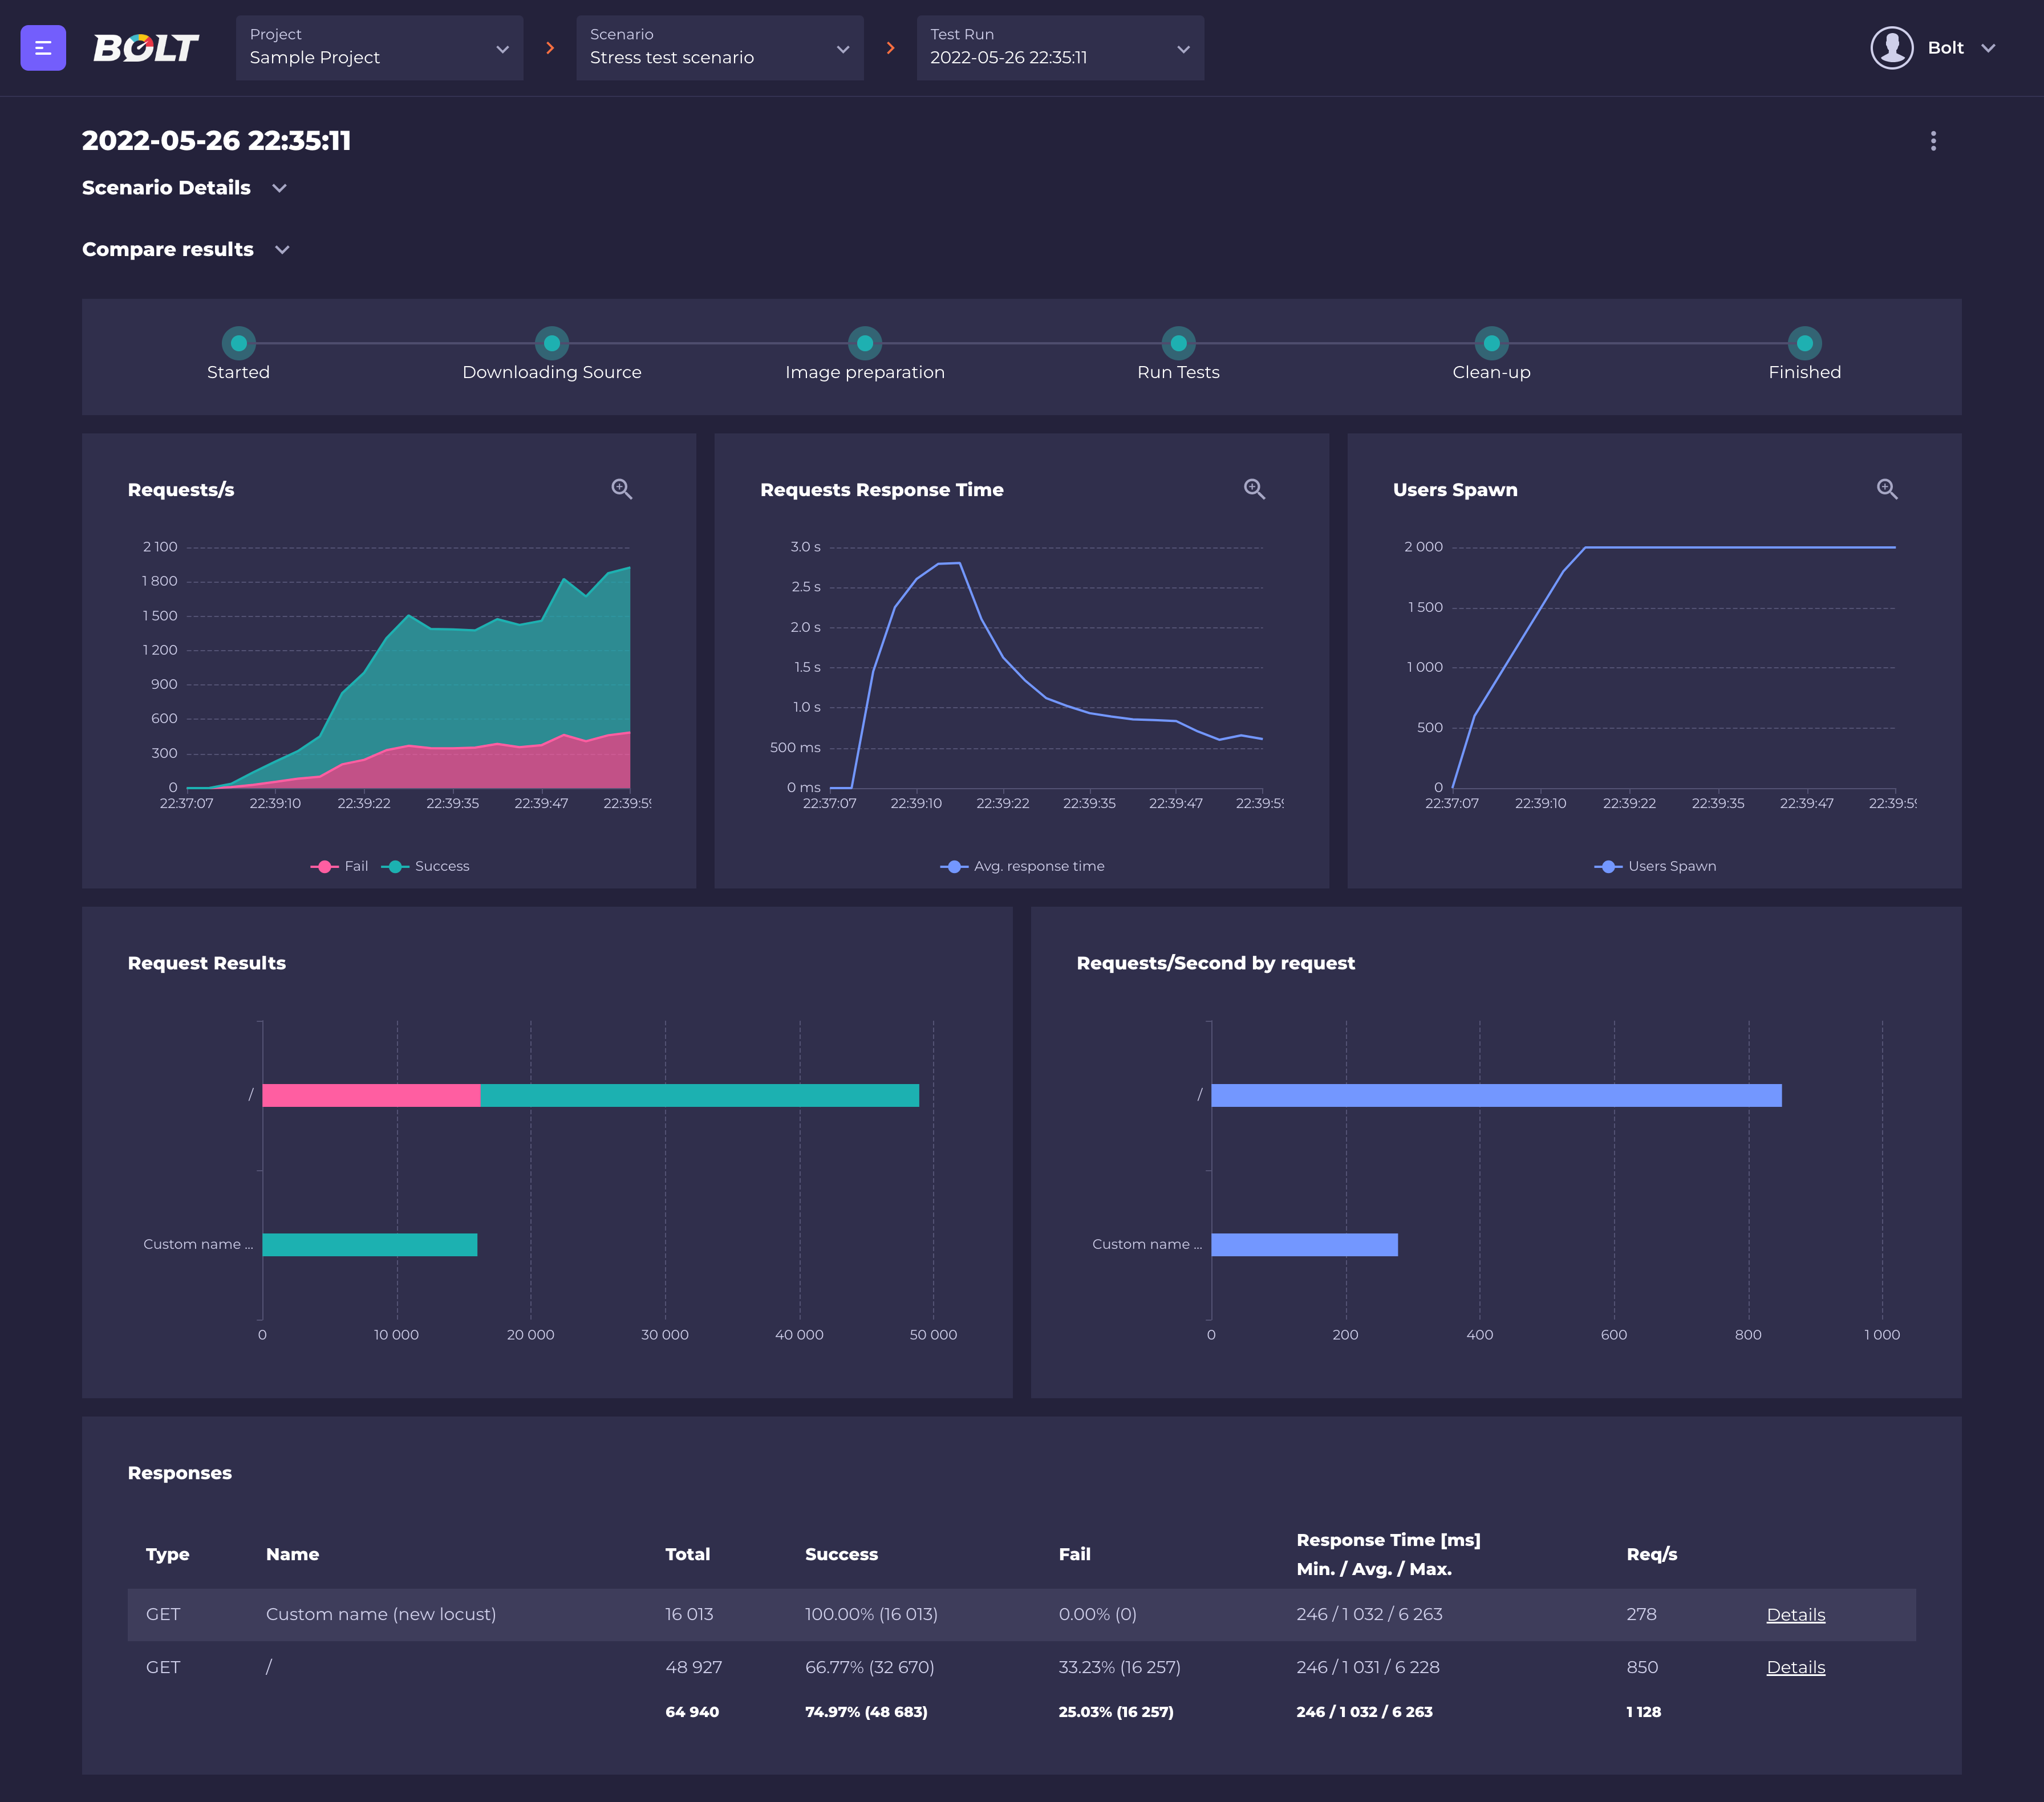
Task: Open the Project dropdown
Action: coord(379,48)
